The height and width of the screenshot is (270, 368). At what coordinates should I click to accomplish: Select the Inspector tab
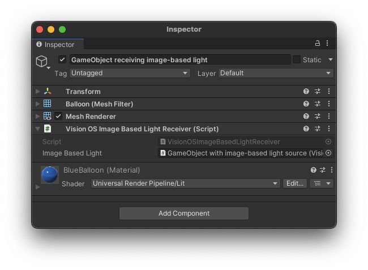(x=55, y=44)
